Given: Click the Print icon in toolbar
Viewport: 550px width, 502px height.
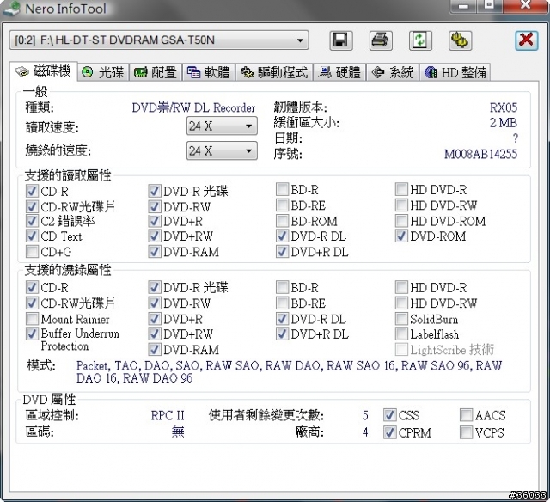Looking at the screenshot, I should [x=381, y=40].
